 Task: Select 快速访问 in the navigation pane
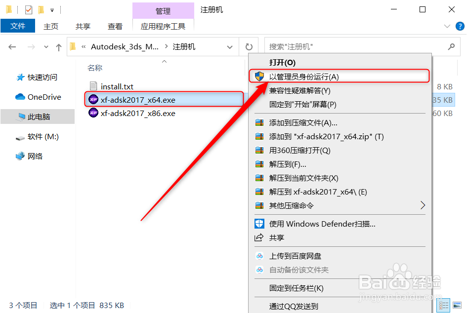tap(37, 78)
